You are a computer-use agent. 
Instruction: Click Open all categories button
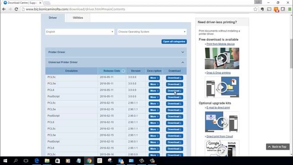pos(174,42)
